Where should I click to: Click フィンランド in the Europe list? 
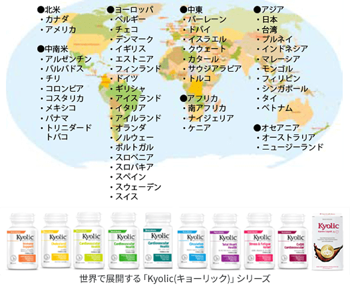pos(138,69)
